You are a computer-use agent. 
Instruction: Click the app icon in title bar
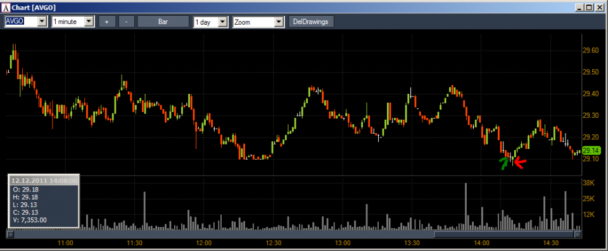(x=6, y=8)
